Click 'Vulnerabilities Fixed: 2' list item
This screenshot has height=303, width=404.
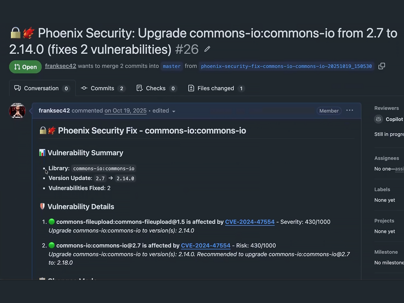pos(79,188)
